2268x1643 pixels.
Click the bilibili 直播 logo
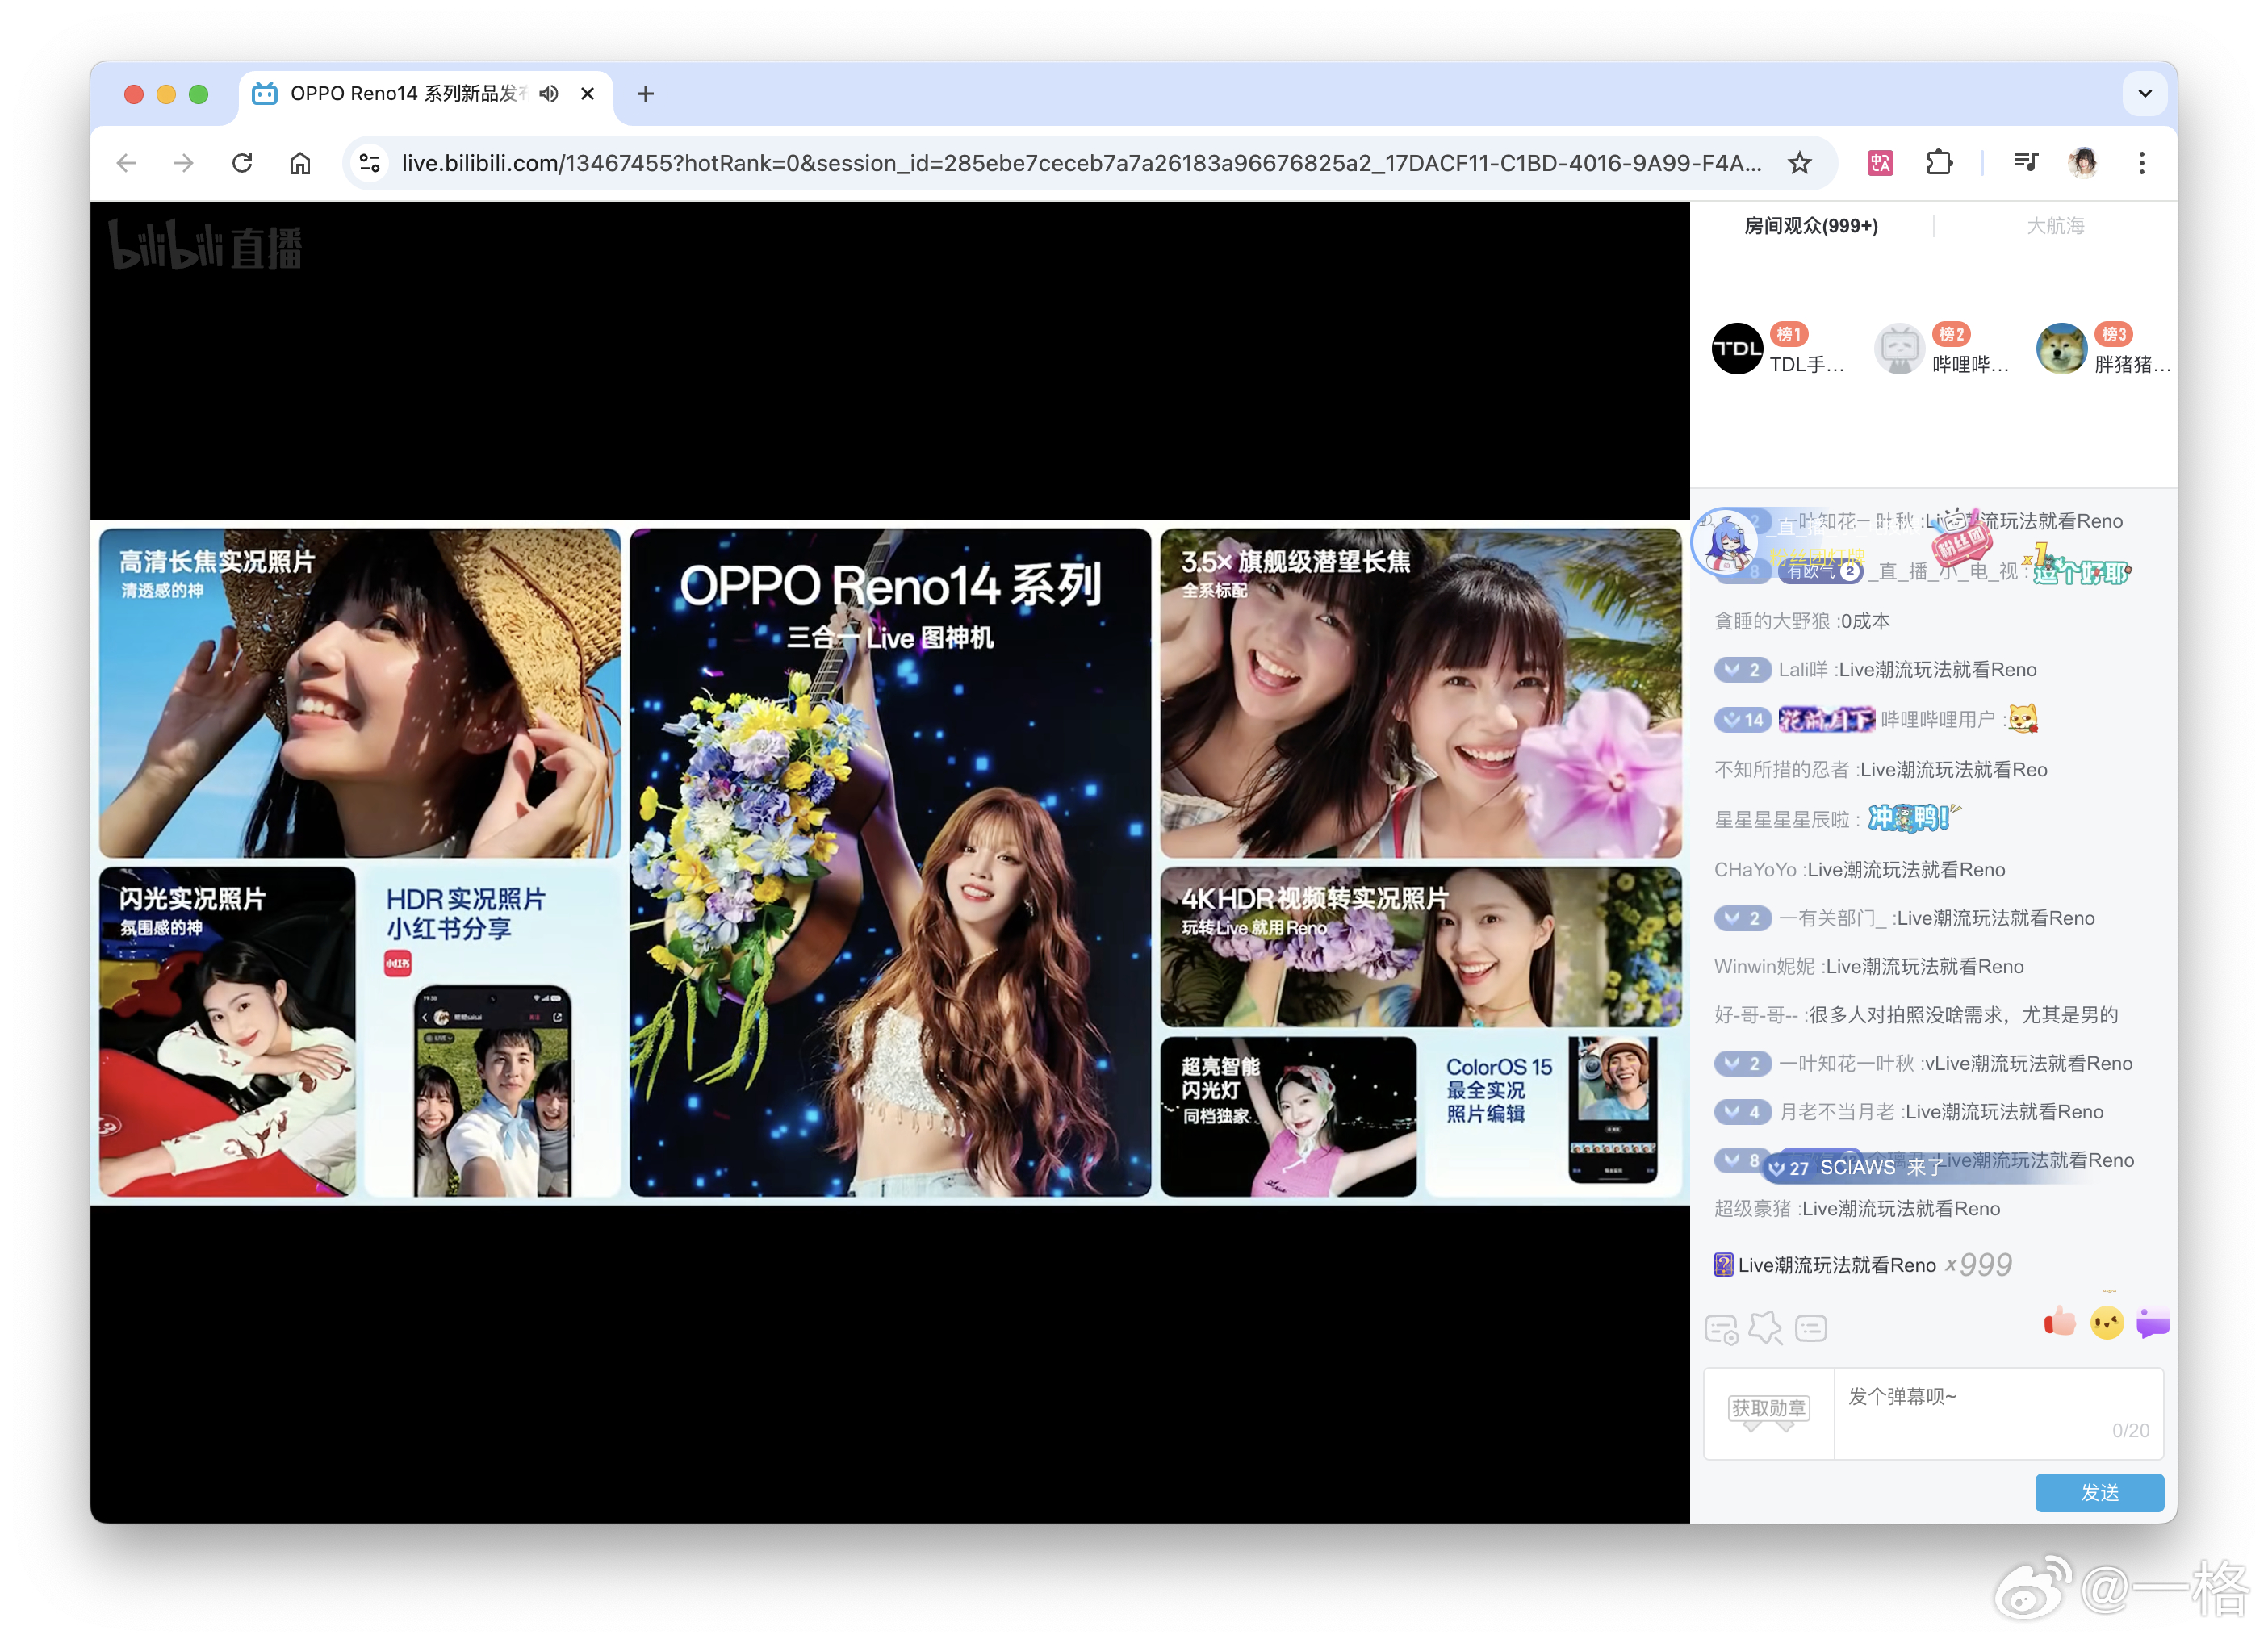205,246
